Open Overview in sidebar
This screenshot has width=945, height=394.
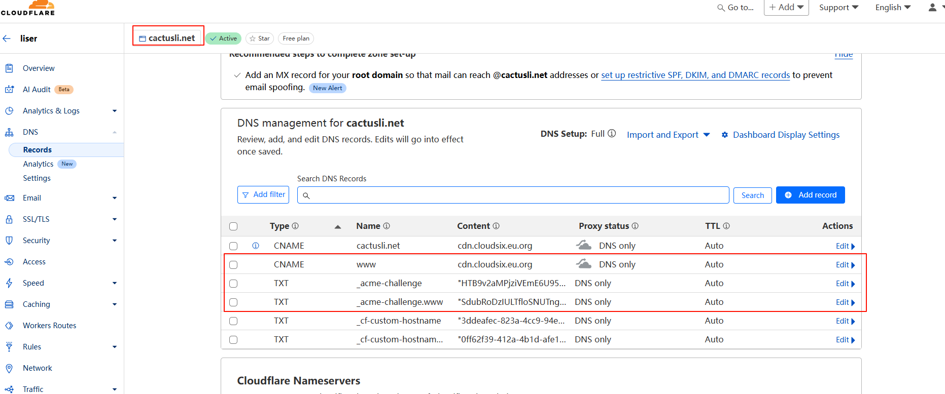click(39, 68)
